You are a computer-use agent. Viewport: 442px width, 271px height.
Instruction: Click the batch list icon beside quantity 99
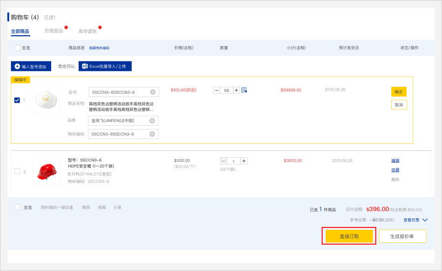244,90
